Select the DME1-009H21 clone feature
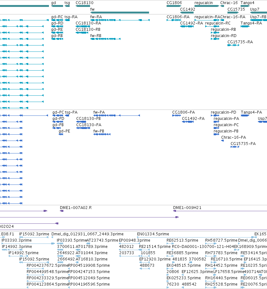This screenshot has height=289, width=267. click(x=220, y=211)
